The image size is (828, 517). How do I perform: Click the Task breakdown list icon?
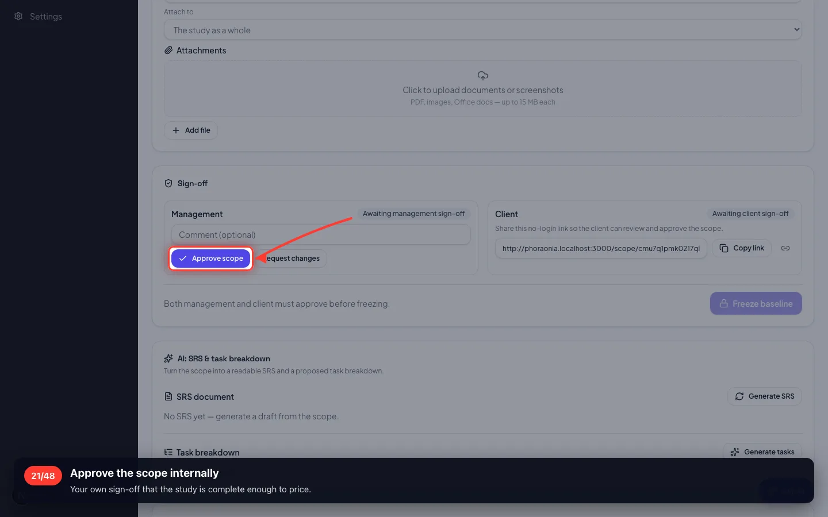(x=168, y=453)
